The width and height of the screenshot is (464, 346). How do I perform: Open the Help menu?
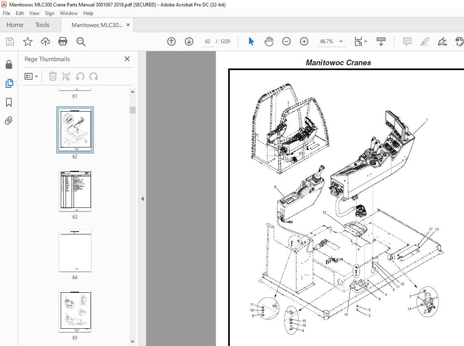point(88,13)
